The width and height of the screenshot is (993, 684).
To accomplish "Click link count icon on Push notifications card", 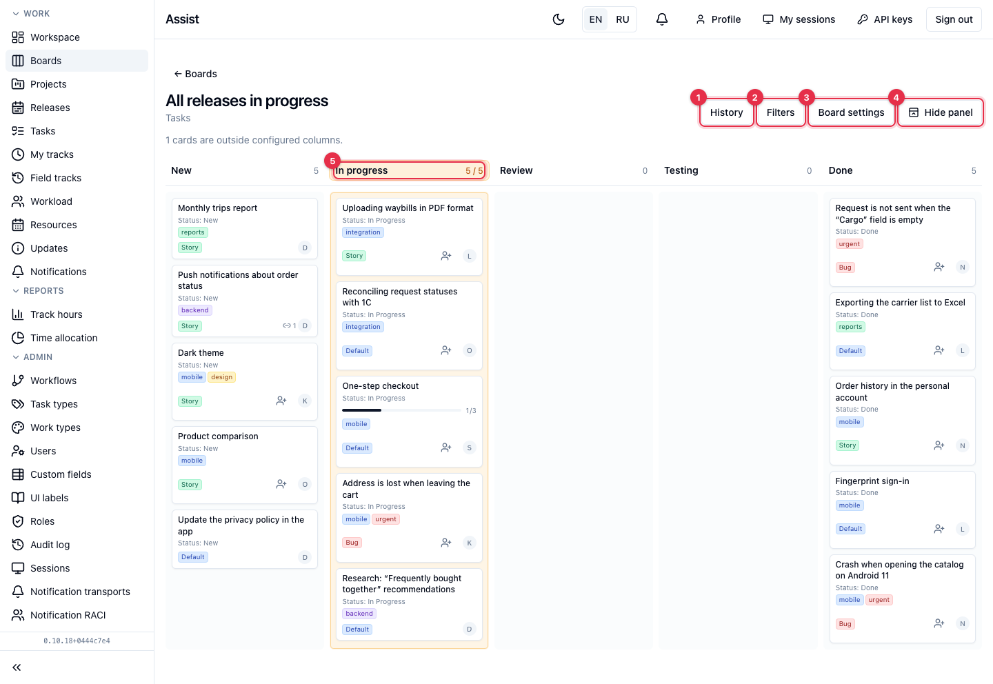I will 289,325.
